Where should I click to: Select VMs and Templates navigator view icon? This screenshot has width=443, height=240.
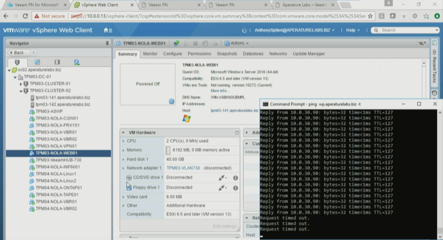pos(37,62)
